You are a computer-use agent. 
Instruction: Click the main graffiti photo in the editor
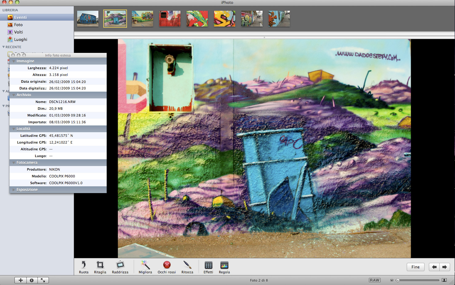coord(264,148)
